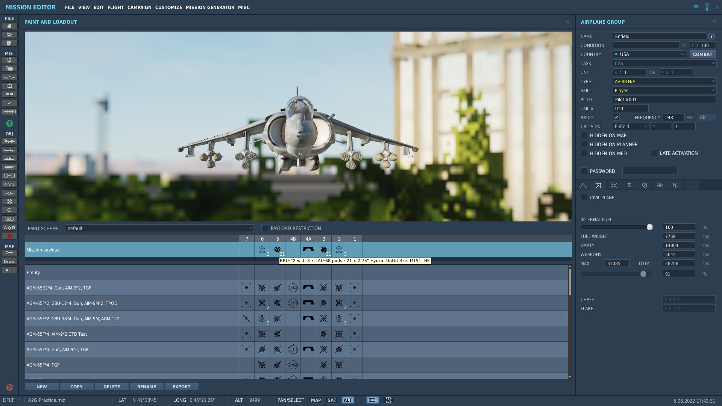Open the COUNTRY dropdown showing USA

[649, 54]
